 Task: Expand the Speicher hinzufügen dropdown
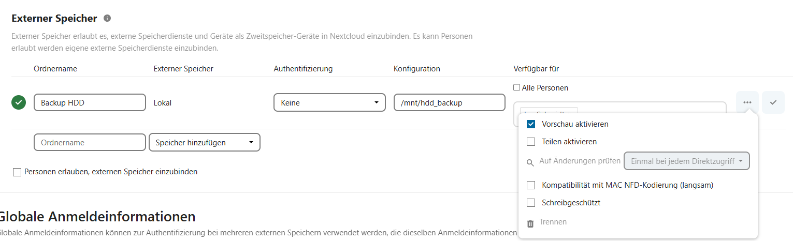pos(204,142)
